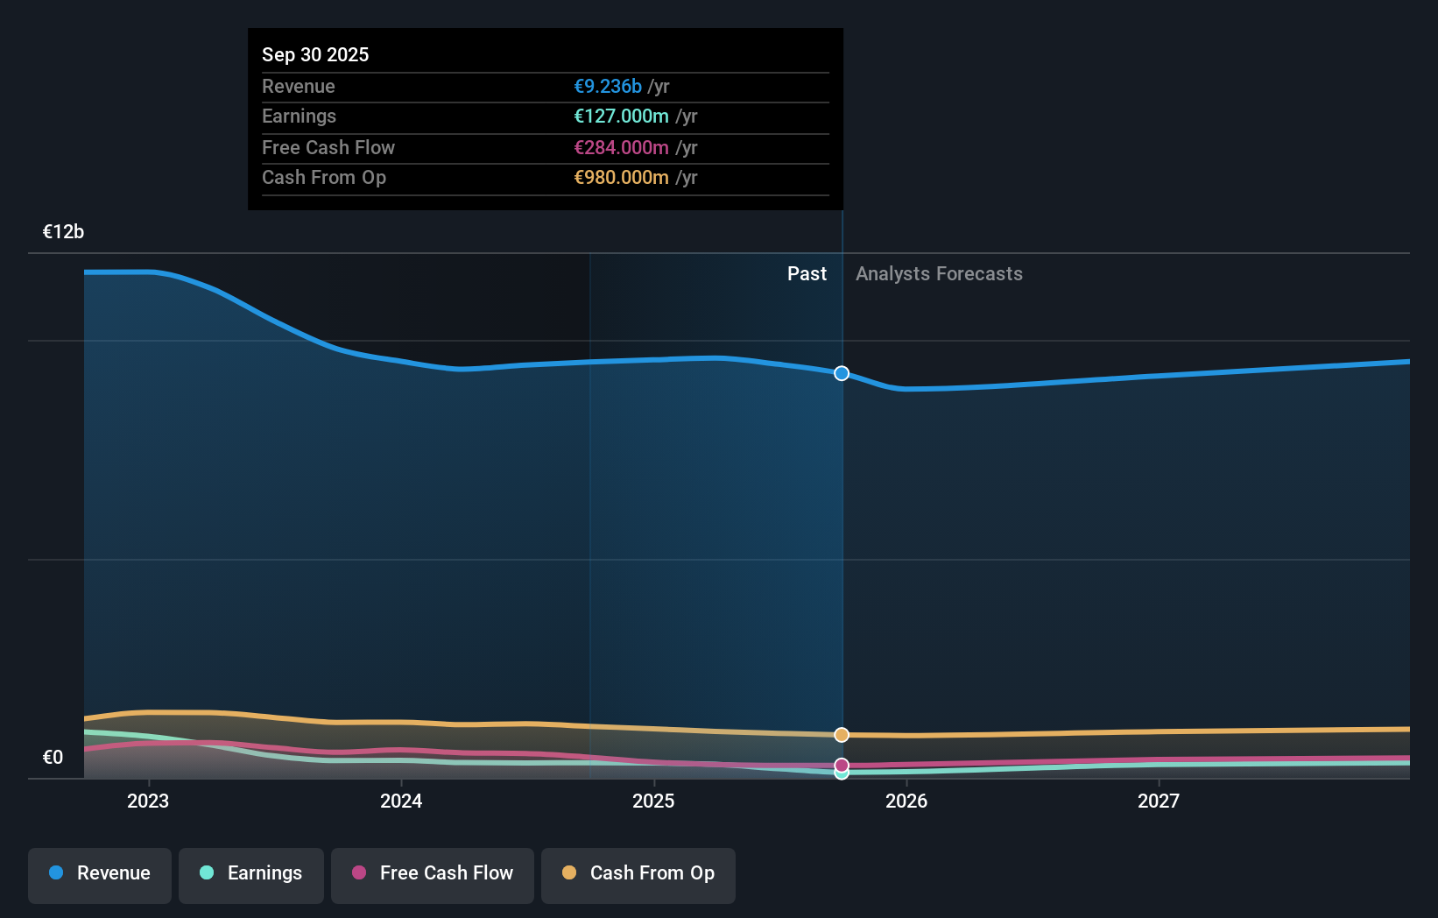Image resolution: width=1438 pixels, height=918 pixels.
Task: Switch to the Analysts Forecasts section
Action: point(939,273)
